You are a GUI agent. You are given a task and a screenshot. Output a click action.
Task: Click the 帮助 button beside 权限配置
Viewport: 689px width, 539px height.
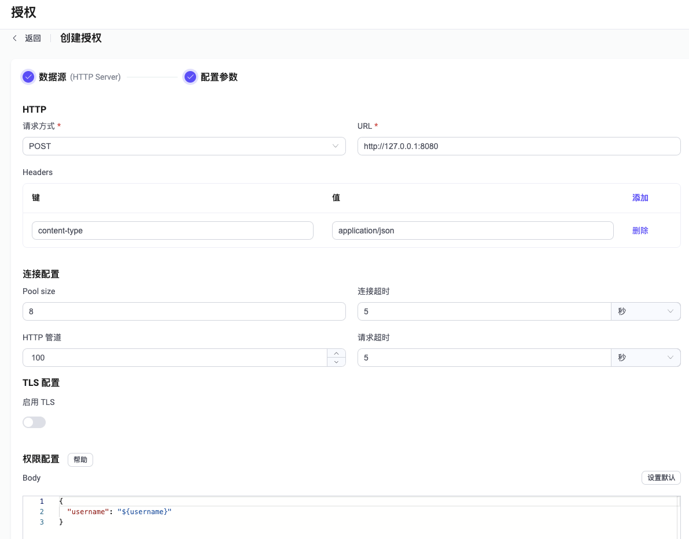80,460
